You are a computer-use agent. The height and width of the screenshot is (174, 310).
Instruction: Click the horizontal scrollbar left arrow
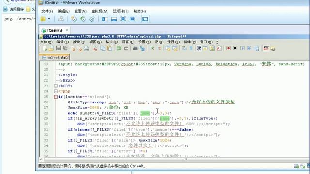pyautogui.click(x=41, y=159)
